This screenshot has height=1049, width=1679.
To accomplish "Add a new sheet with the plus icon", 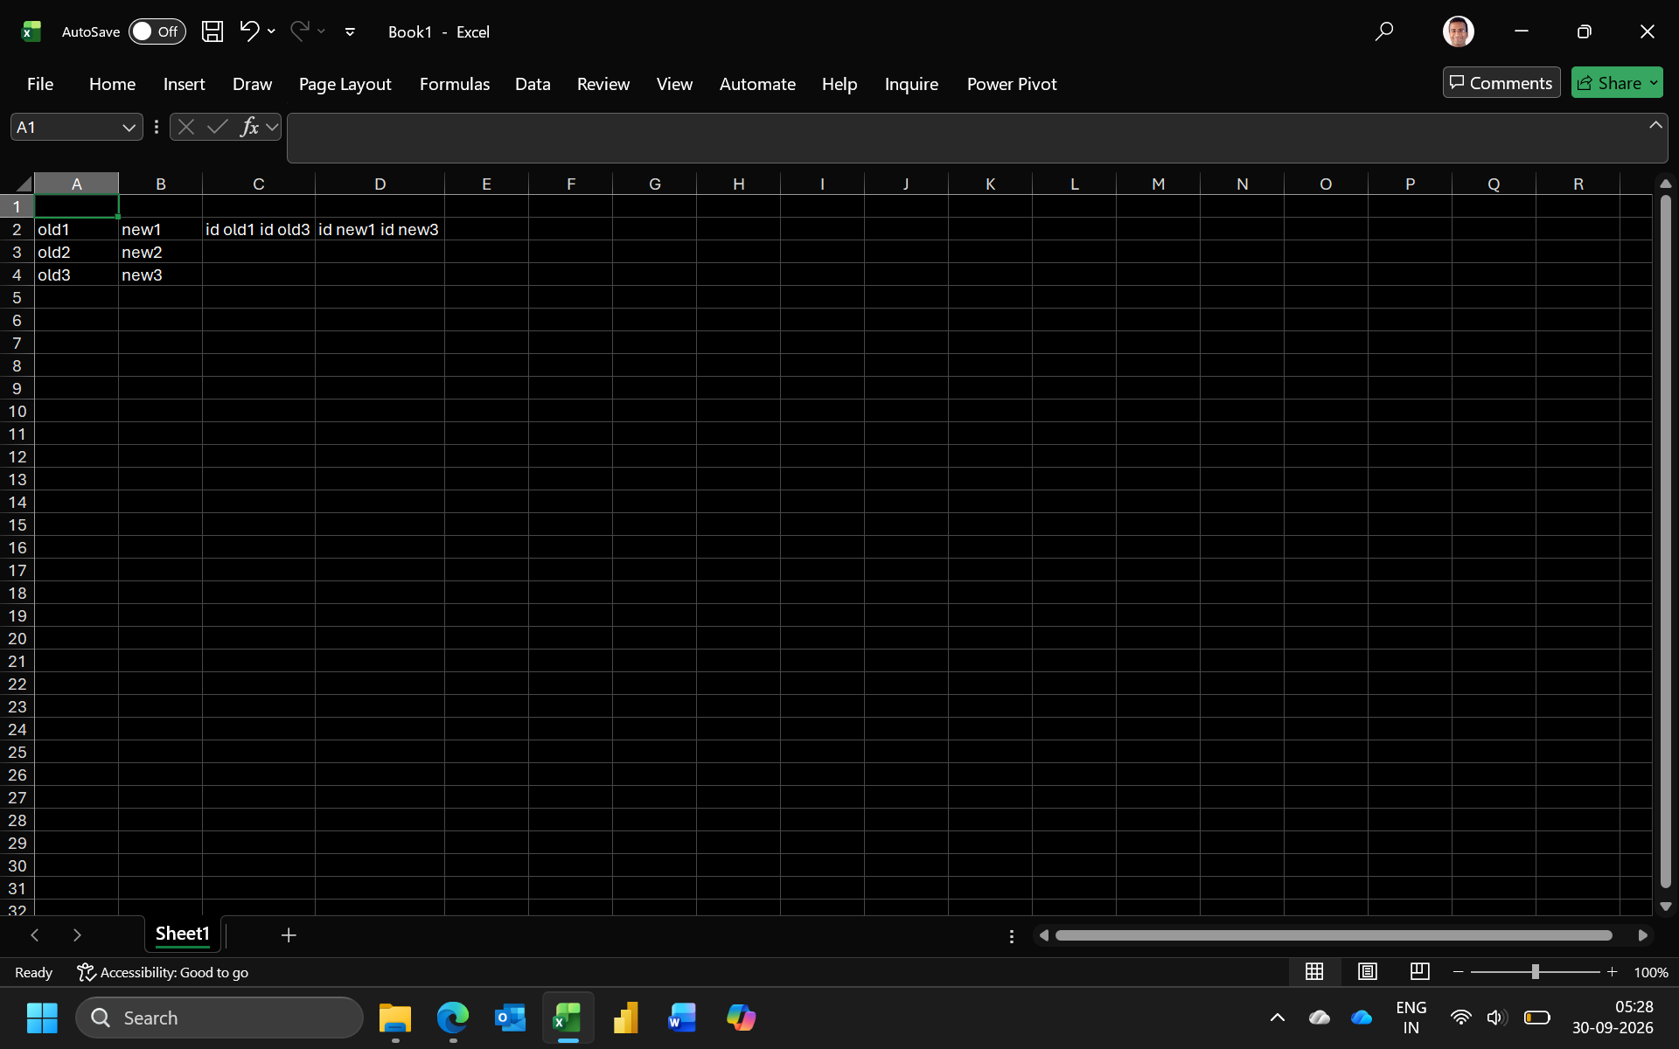I will (x=289, y=935).
